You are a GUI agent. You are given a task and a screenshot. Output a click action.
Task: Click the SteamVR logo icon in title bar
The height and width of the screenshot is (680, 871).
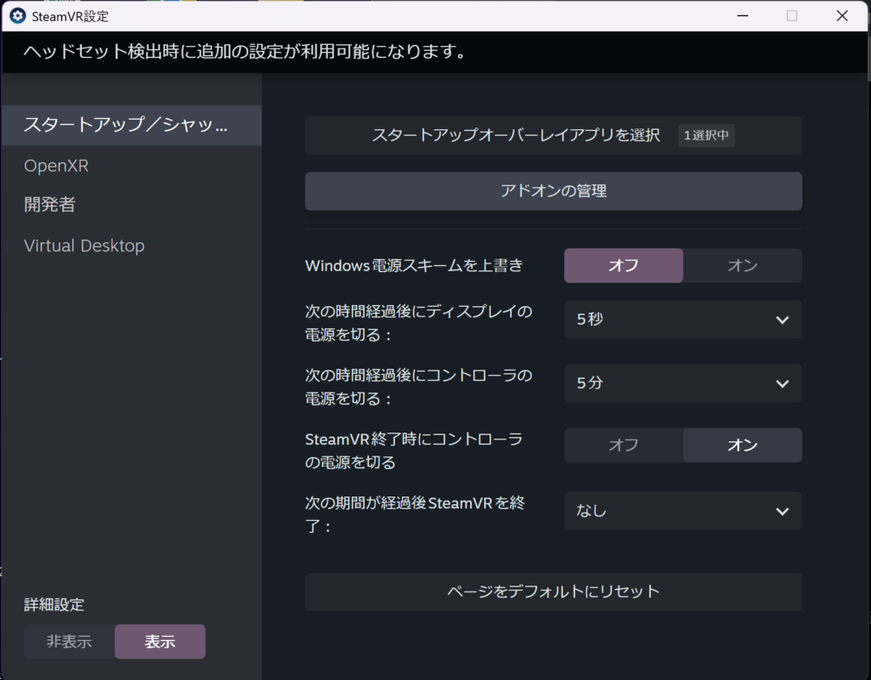click(17, 16)
